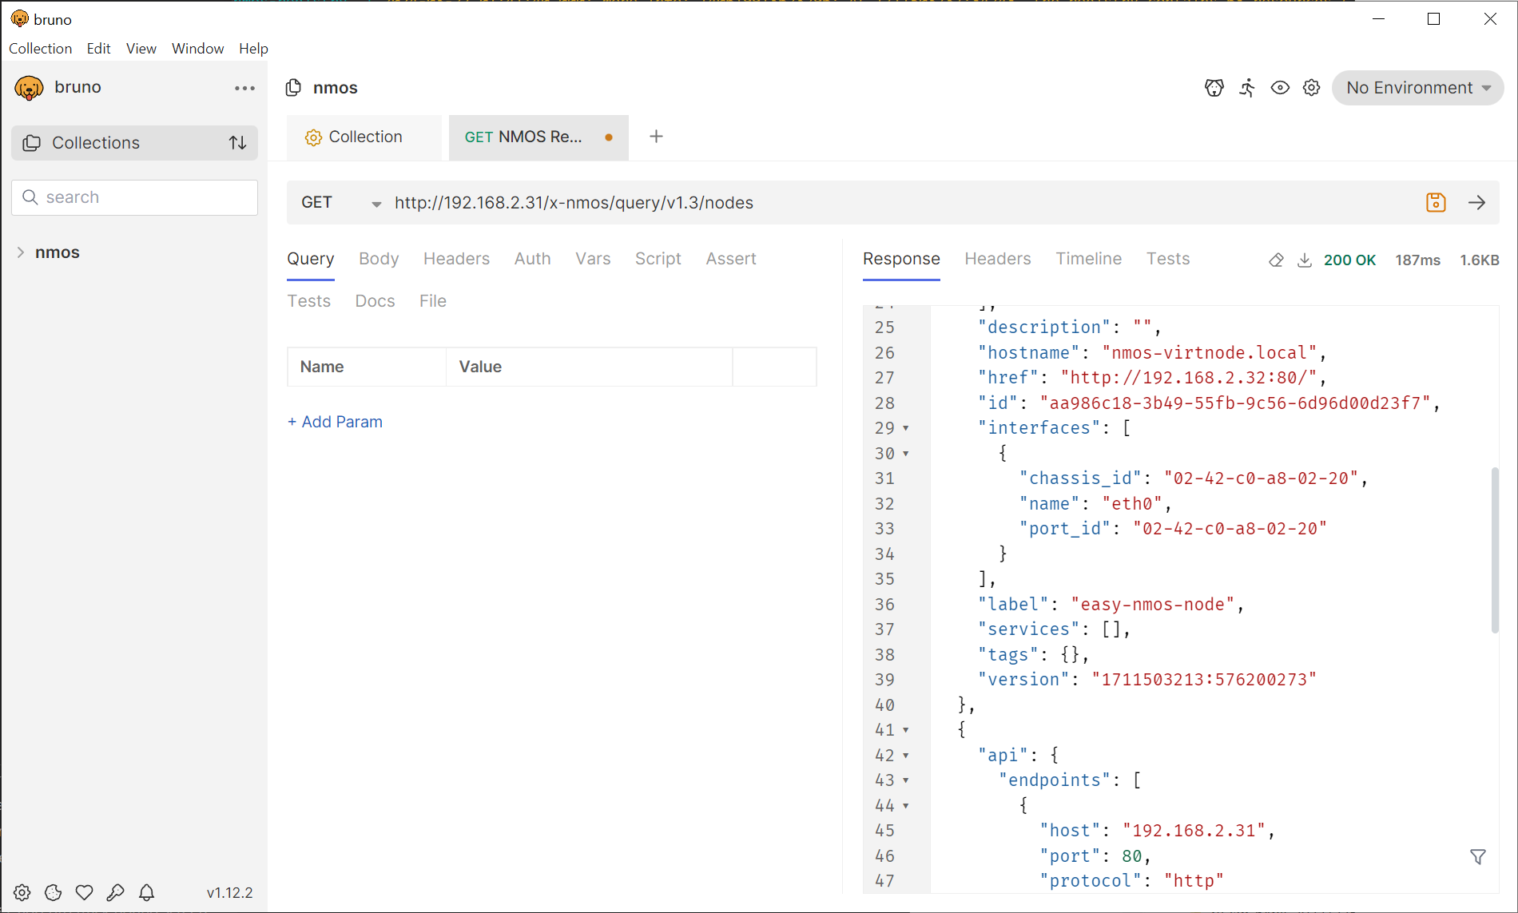Expand the nmos collection tree
1518x913 pixels.
click(21, 252)
